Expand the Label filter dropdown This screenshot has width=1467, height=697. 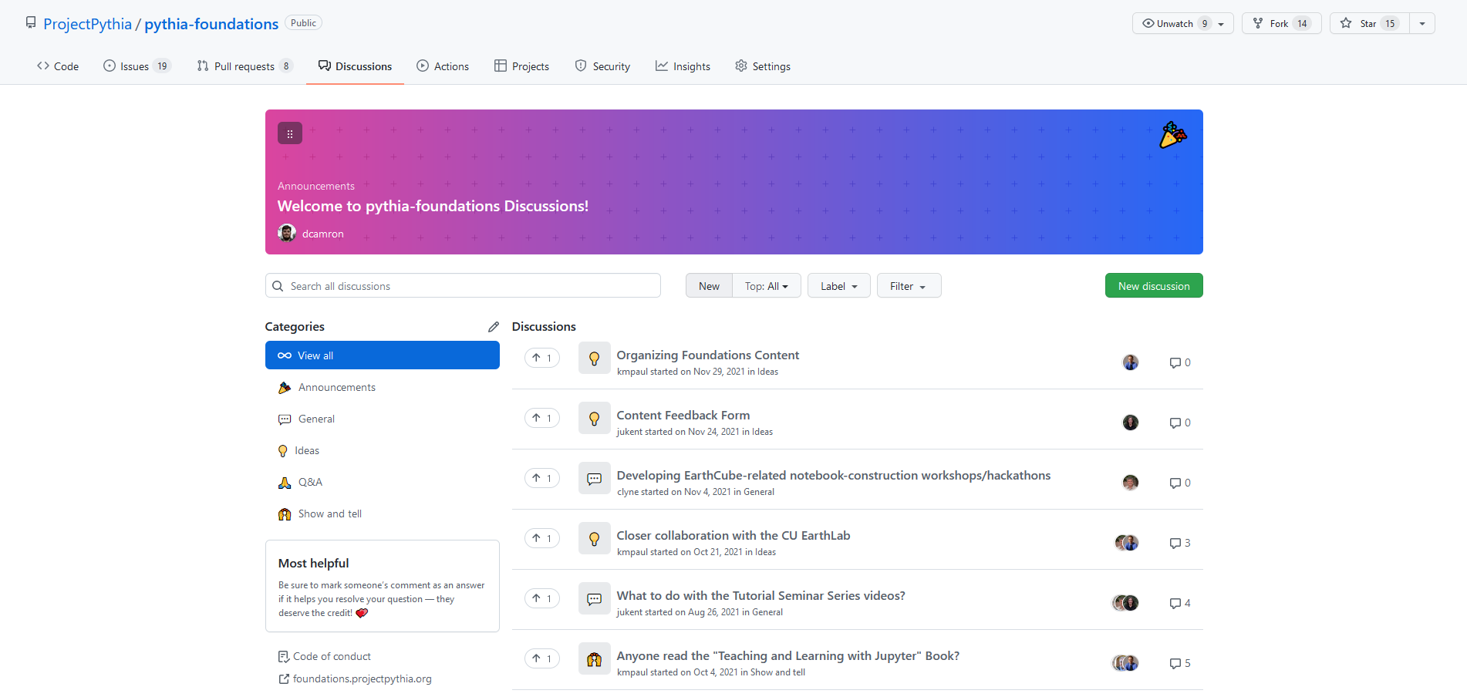click(838, 286)
